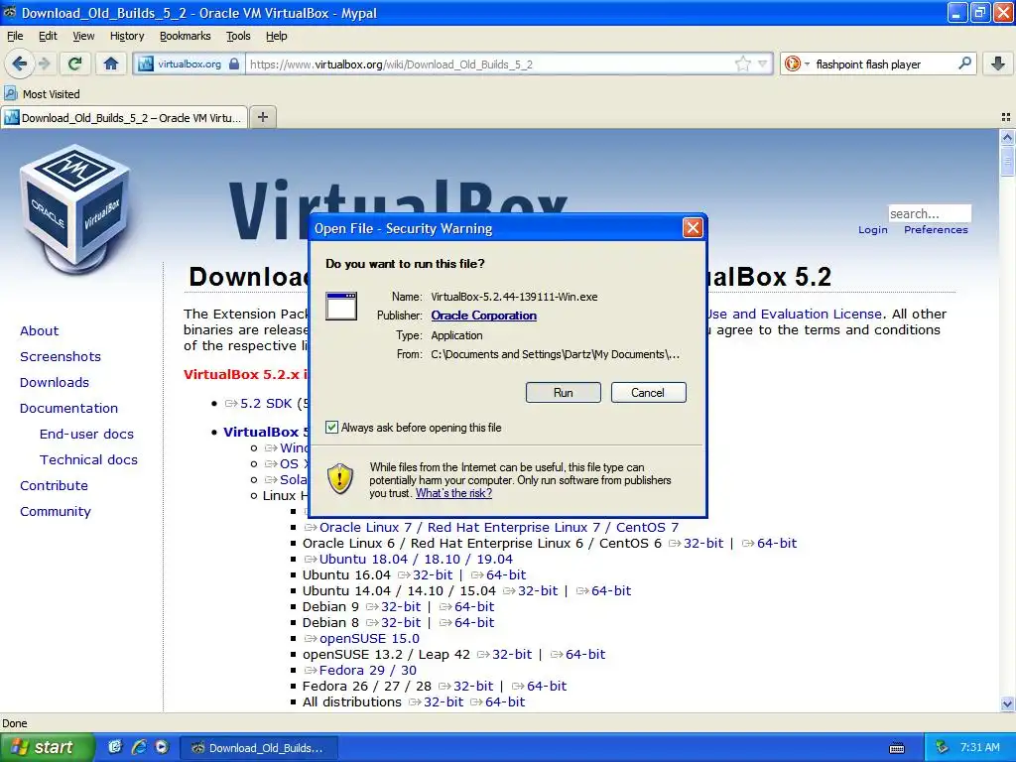
Task: Click the scrollbar up arrow
Action: coord(1007,137)
